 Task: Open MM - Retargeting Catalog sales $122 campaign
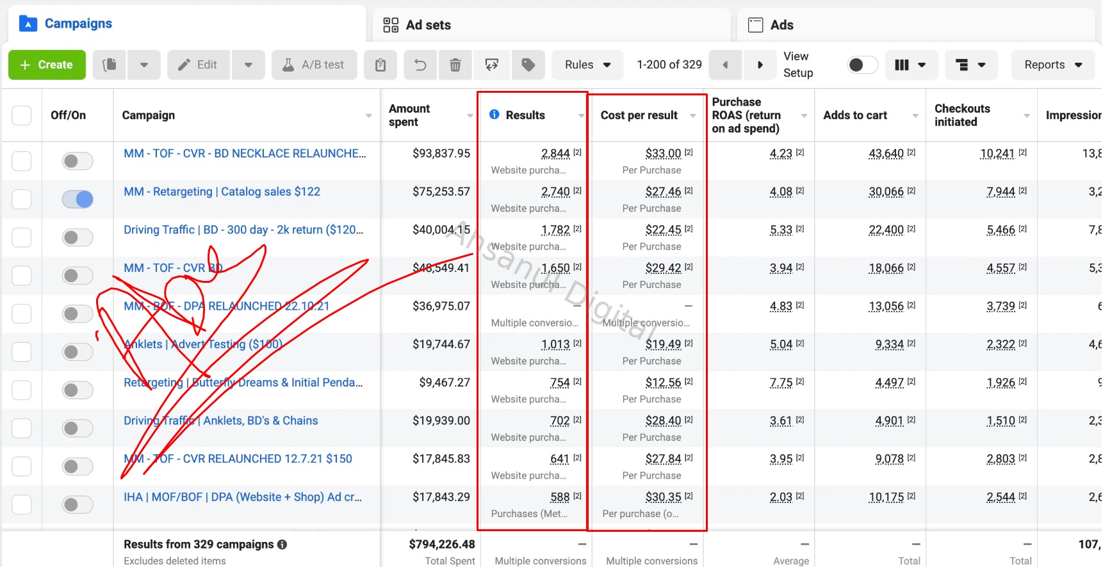tap(222, 191)
